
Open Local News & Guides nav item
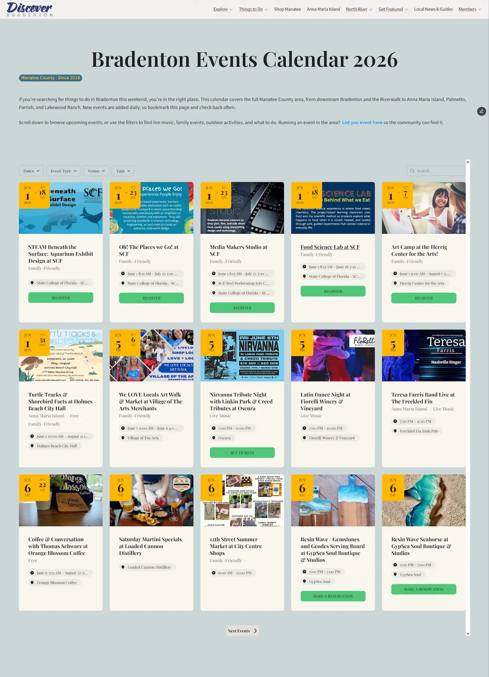tap(433, 9)
